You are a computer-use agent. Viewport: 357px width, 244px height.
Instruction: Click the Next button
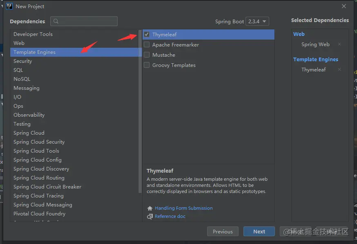[x=259, y=231]
